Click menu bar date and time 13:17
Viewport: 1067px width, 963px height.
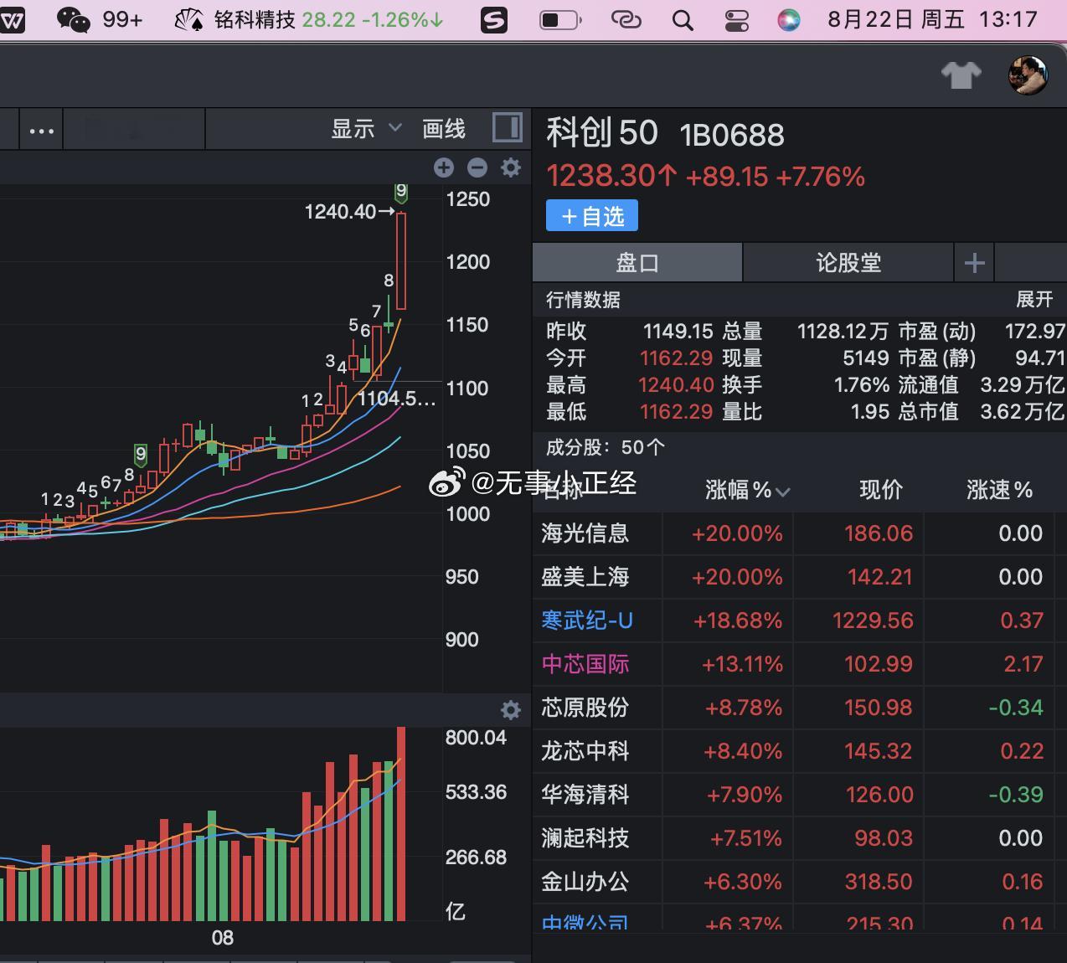(x=932, y=19)
